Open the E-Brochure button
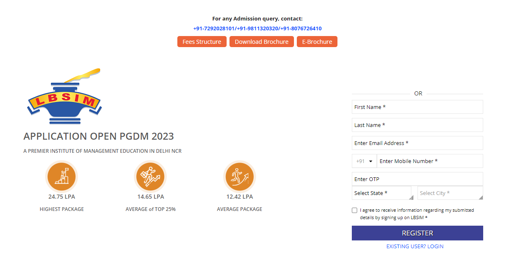 coord(317,42)
